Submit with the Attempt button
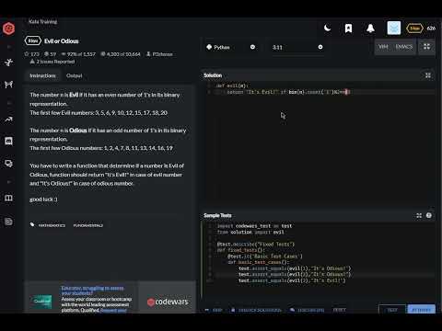This screenshot has width=442, height=331. [x=421, y=310]
